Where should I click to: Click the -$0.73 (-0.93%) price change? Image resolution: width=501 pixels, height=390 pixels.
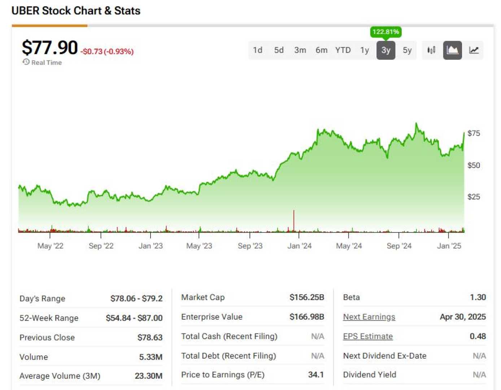107,51
